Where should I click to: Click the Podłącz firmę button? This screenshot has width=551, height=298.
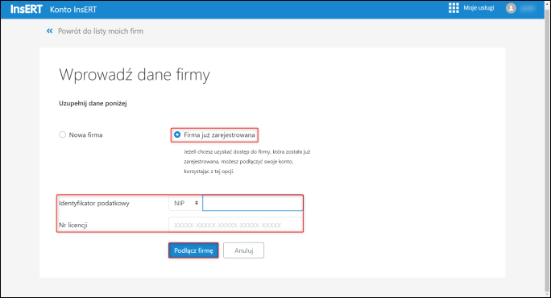[193, 250]
